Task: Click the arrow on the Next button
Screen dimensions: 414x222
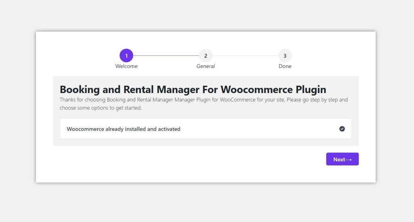Action: [349, 159]
